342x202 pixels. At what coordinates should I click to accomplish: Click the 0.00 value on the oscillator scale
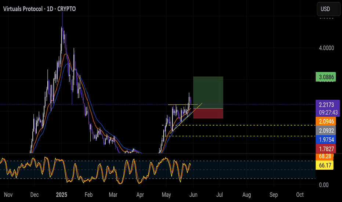[323, 185]
